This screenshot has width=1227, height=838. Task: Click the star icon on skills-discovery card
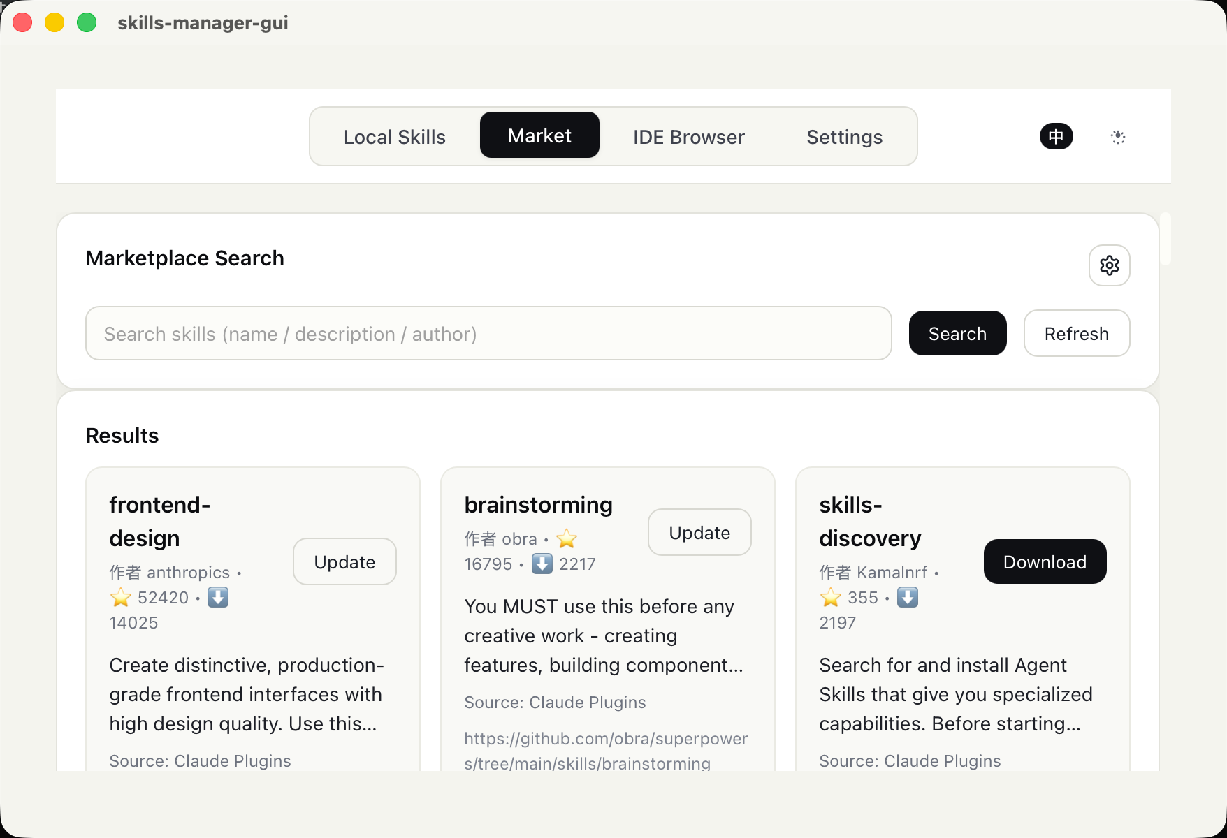tap(831, 597)
